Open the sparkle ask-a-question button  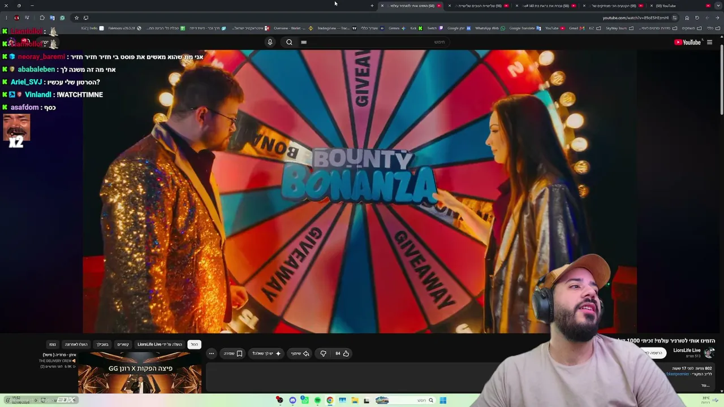pos(267,353)
